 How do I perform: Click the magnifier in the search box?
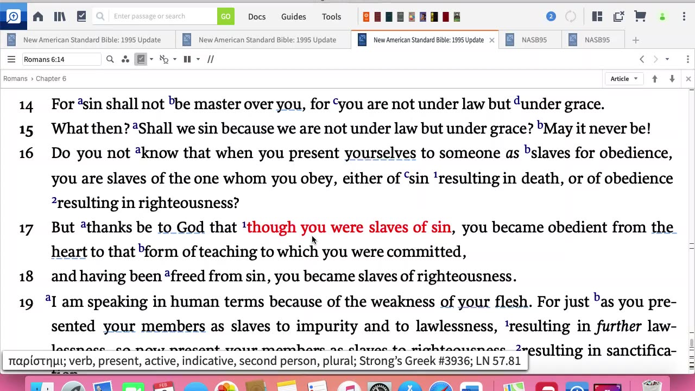[100, 16]
